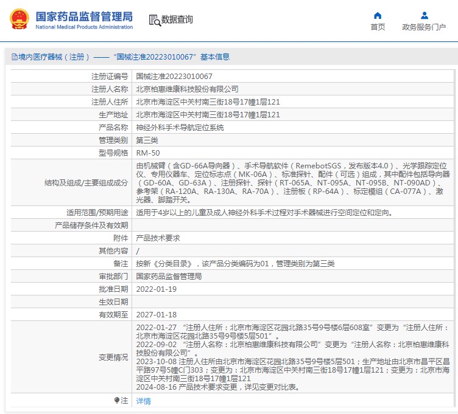Open the 政务服务门户 link
The image size is (458, 414).
(424, 27)
